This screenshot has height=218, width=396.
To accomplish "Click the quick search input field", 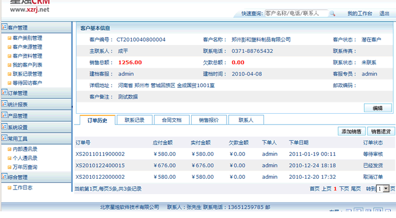I will click(296, 14).
